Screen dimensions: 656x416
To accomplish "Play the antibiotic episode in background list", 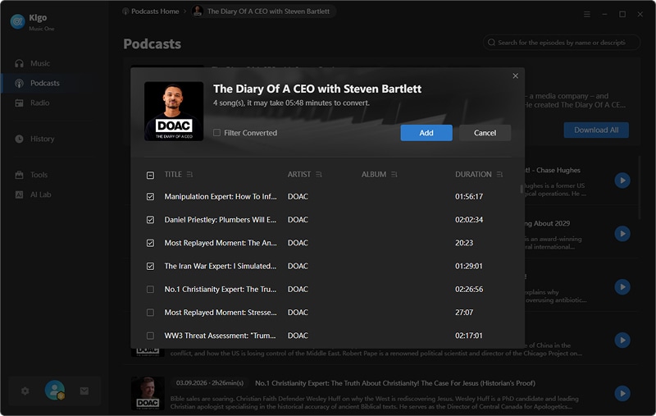I will coord(622,286).
